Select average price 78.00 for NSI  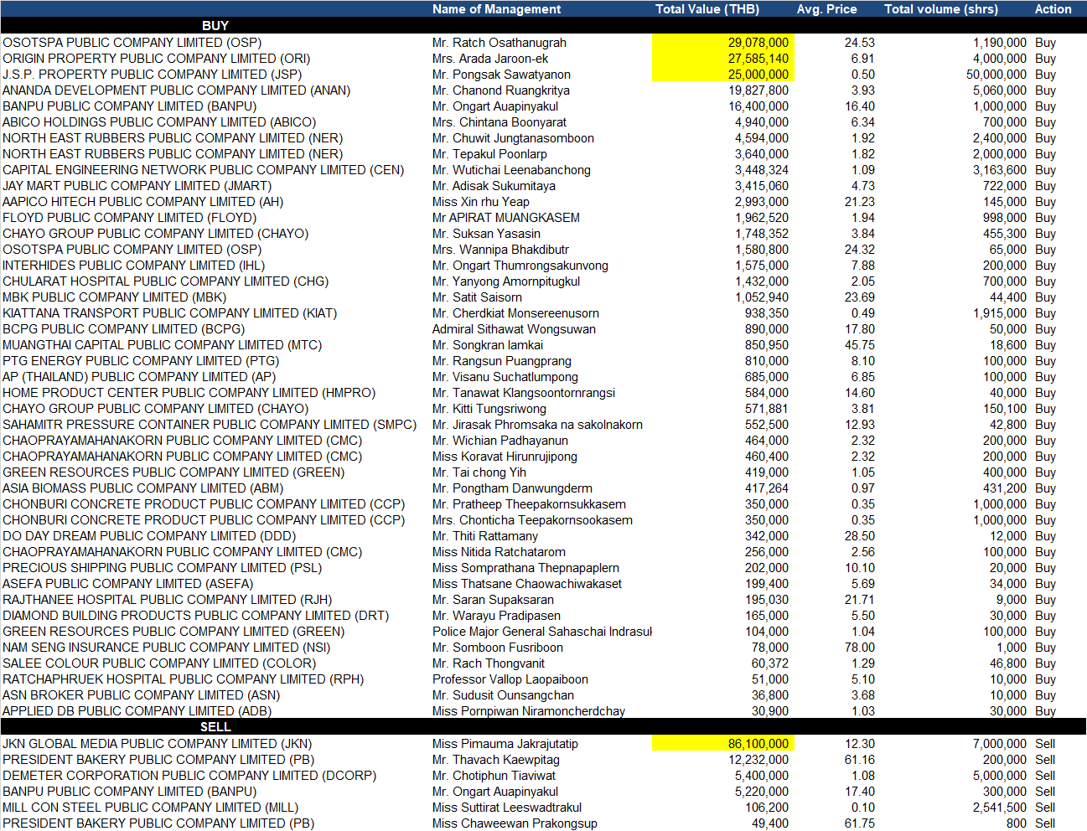(860, 648)
